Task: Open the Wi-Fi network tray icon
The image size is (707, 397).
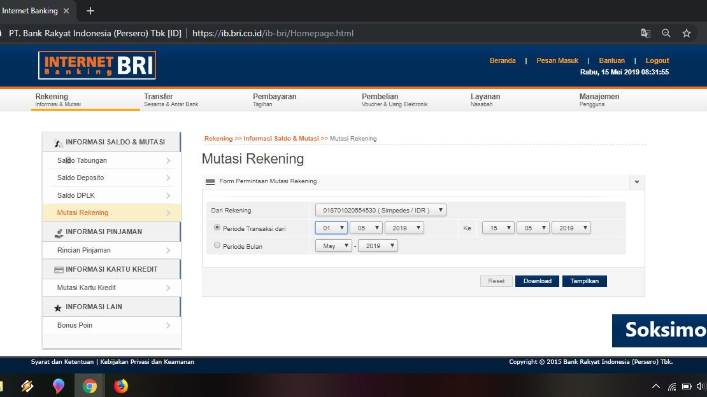Action: [672, 387]
